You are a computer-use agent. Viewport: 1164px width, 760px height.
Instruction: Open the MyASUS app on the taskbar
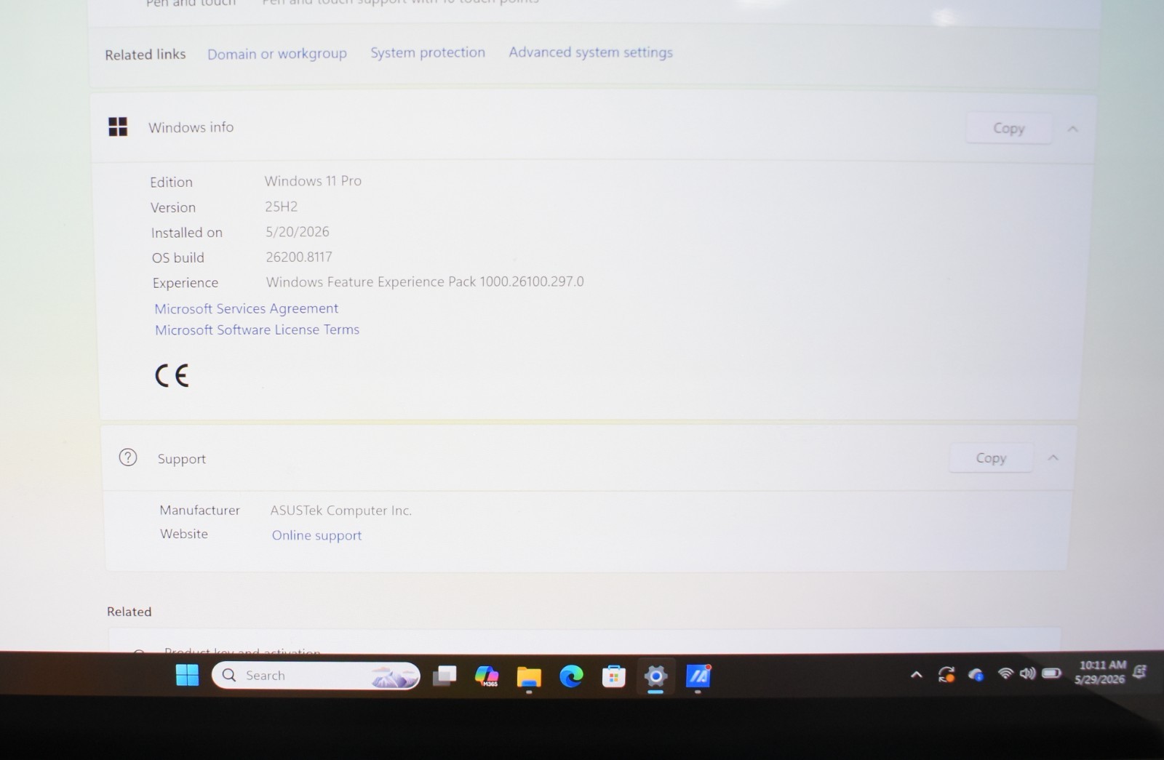[698, 676]
